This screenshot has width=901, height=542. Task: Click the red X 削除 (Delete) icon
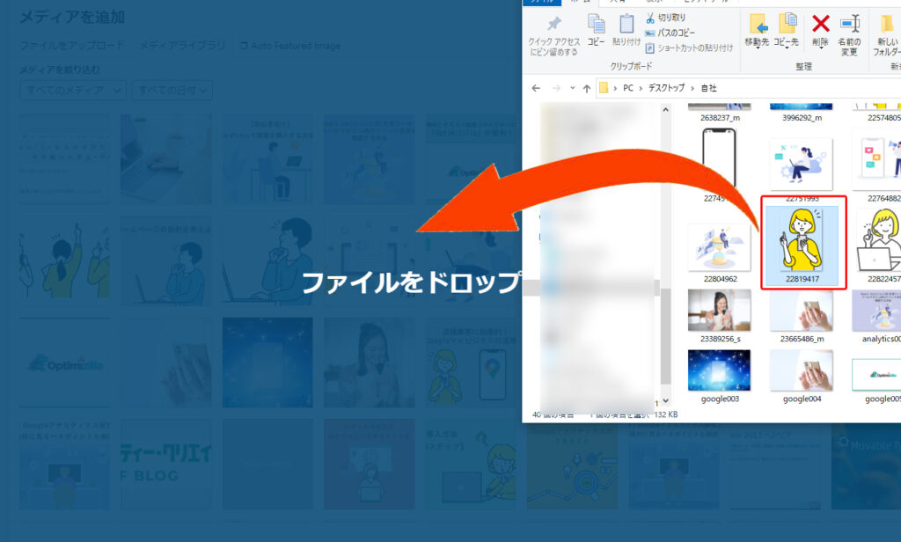click(x=821, y=31)
